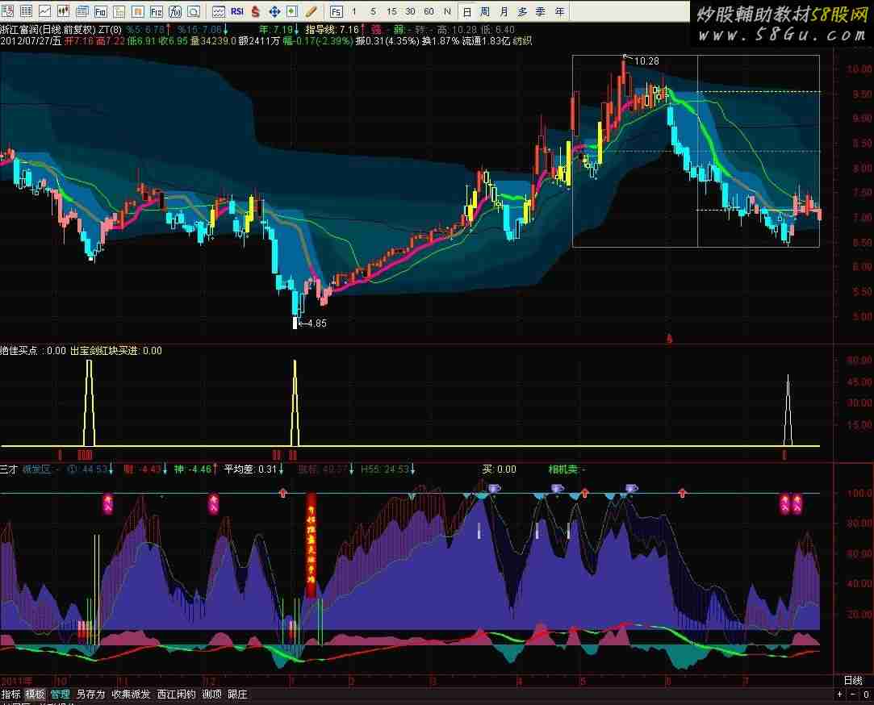Open the 模板 template tab
The width and height of the screenshot is (874, 705).
coord(35,694)
